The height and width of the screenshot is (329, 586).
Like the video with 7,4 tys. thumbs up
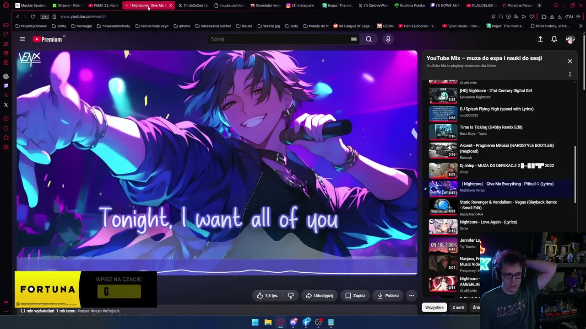tap(267, 296)
